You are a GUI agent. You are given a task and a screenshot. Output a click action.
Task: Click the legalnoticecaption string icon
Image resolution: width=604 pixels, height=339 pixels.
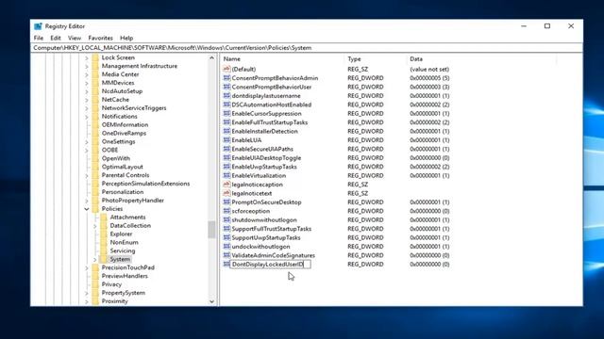(226, 185)
